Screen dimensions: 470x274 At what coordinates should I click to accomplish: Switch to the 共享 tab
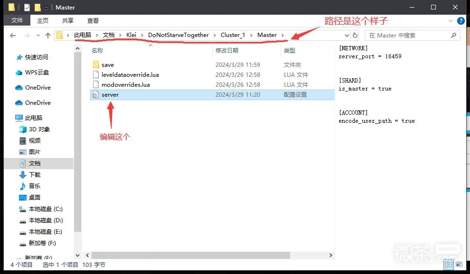[x=68, y=21]
